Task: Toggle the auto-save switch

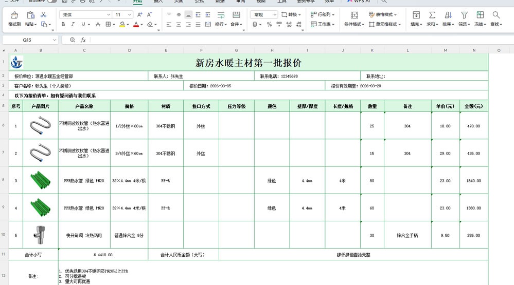Action: pyautogui.click(x=51, y=1)
